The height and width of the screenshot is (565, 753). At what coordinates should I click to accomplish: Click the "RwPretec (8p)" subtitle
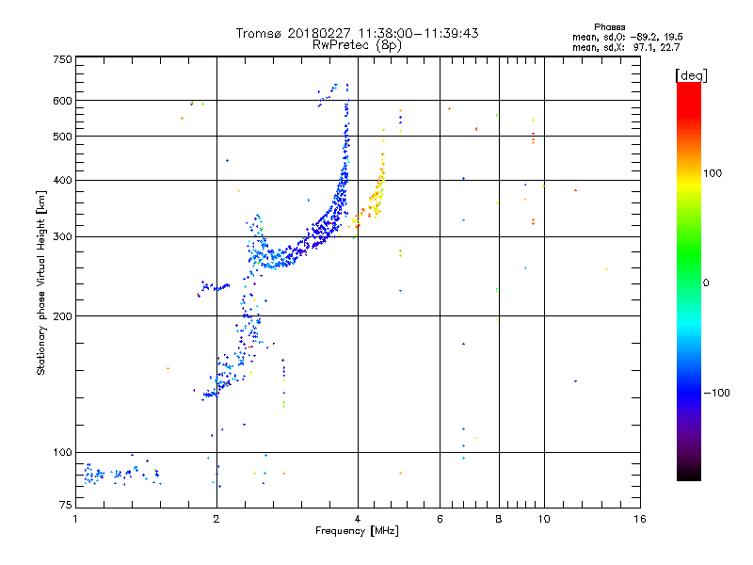click(x=358, y=45)
